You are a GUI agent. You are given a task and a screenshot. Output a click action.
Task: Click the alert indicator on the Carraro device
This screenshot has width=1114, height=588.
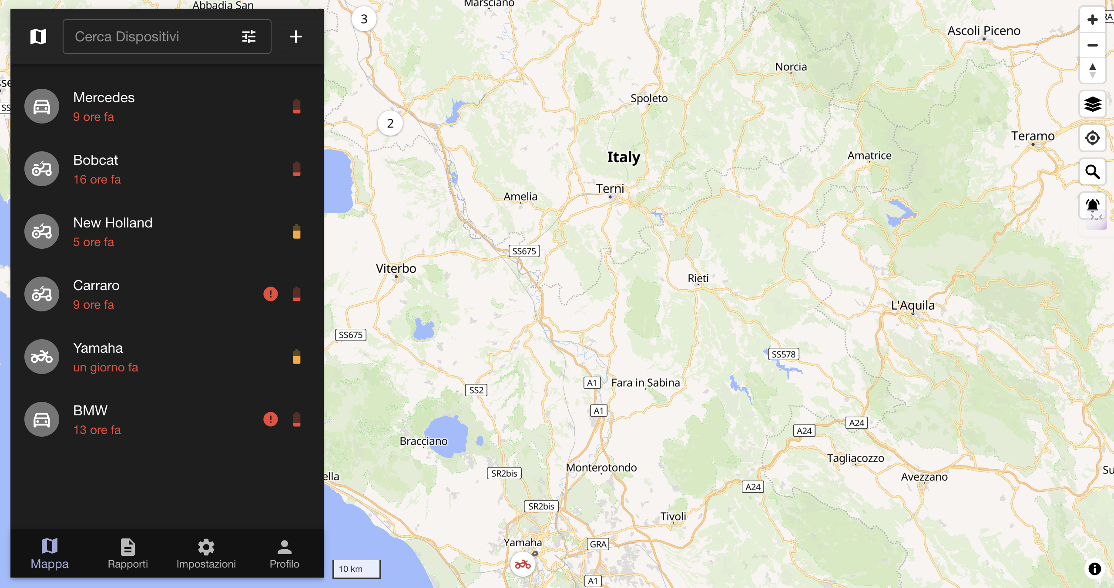pyautogui.click(x=271, y=294)
